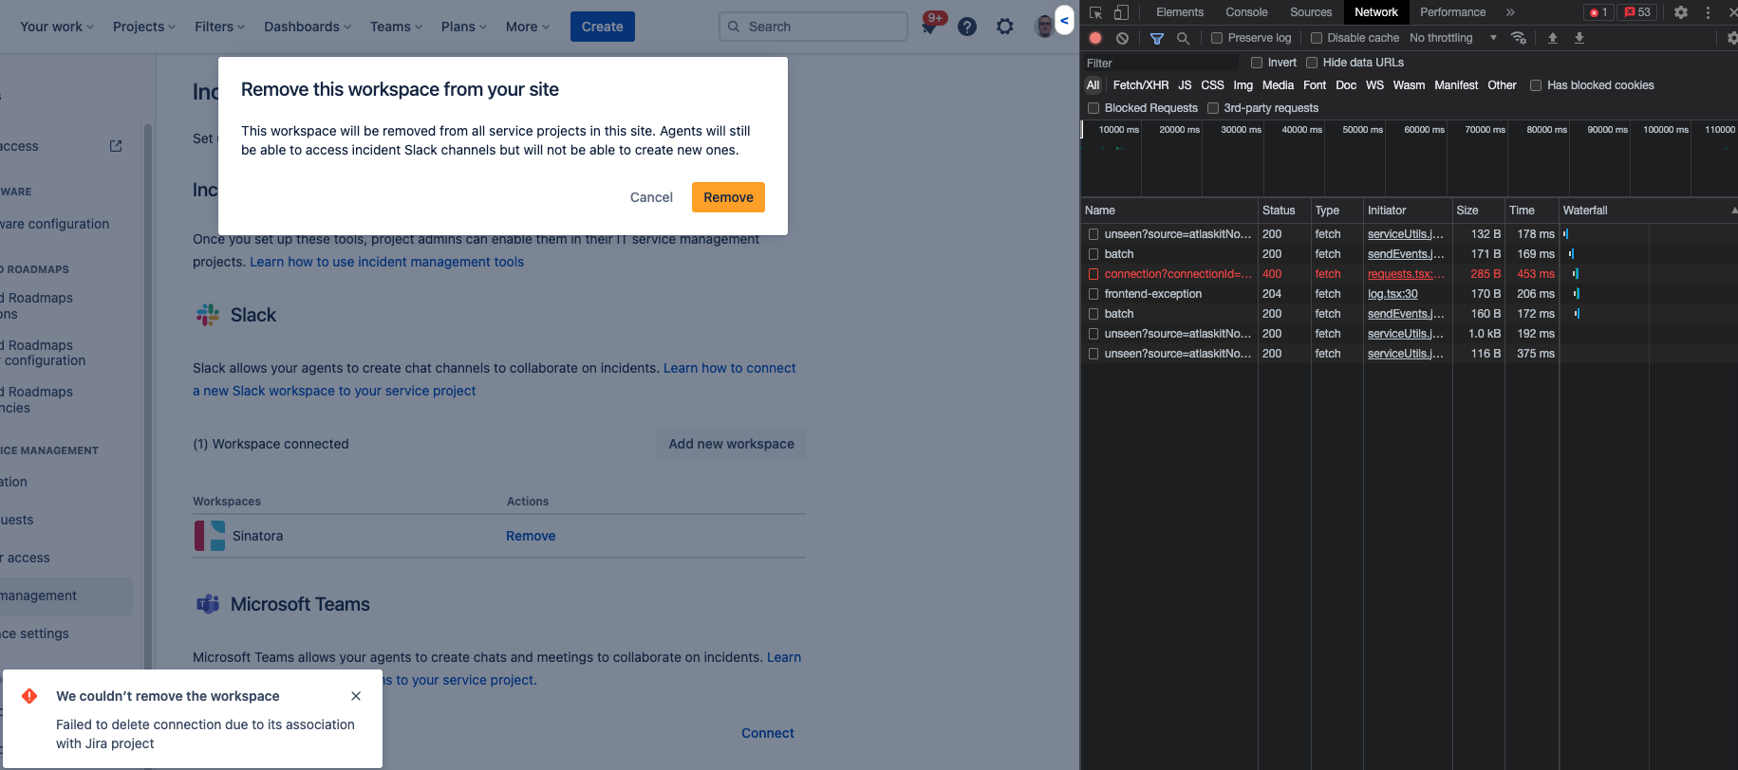Import a HAR file with upload arrow
1738x770 pixels.
[1553, 38]
